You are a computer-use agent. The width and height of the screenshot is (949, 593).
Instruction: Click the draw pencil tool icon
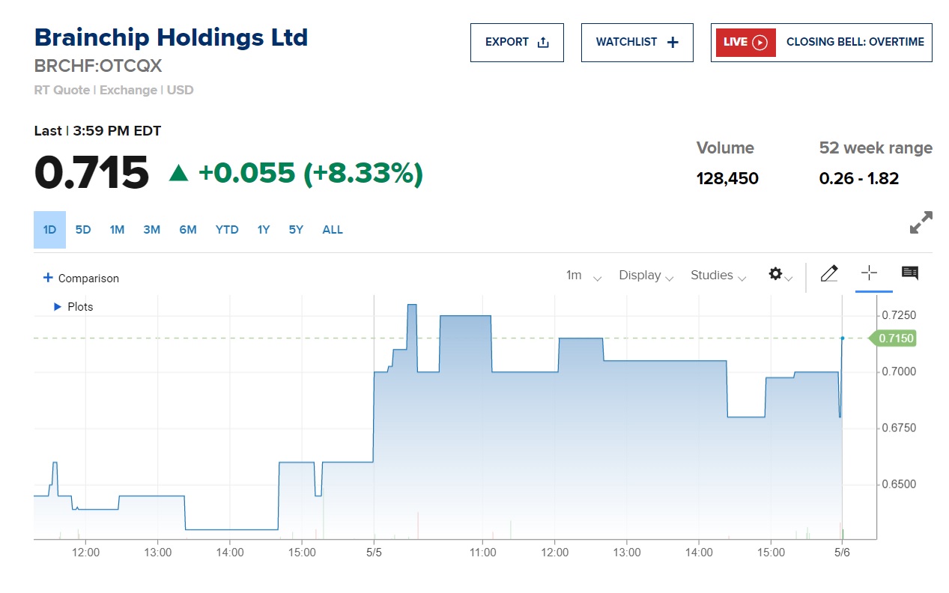829,274
